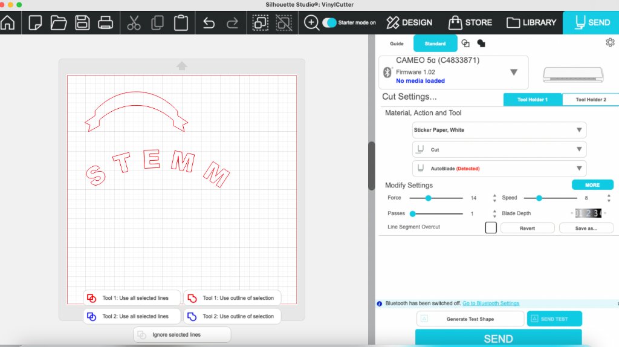Switch to the SEND tab
The height and width of the screenshot is (347, 619).
[591, 22]
